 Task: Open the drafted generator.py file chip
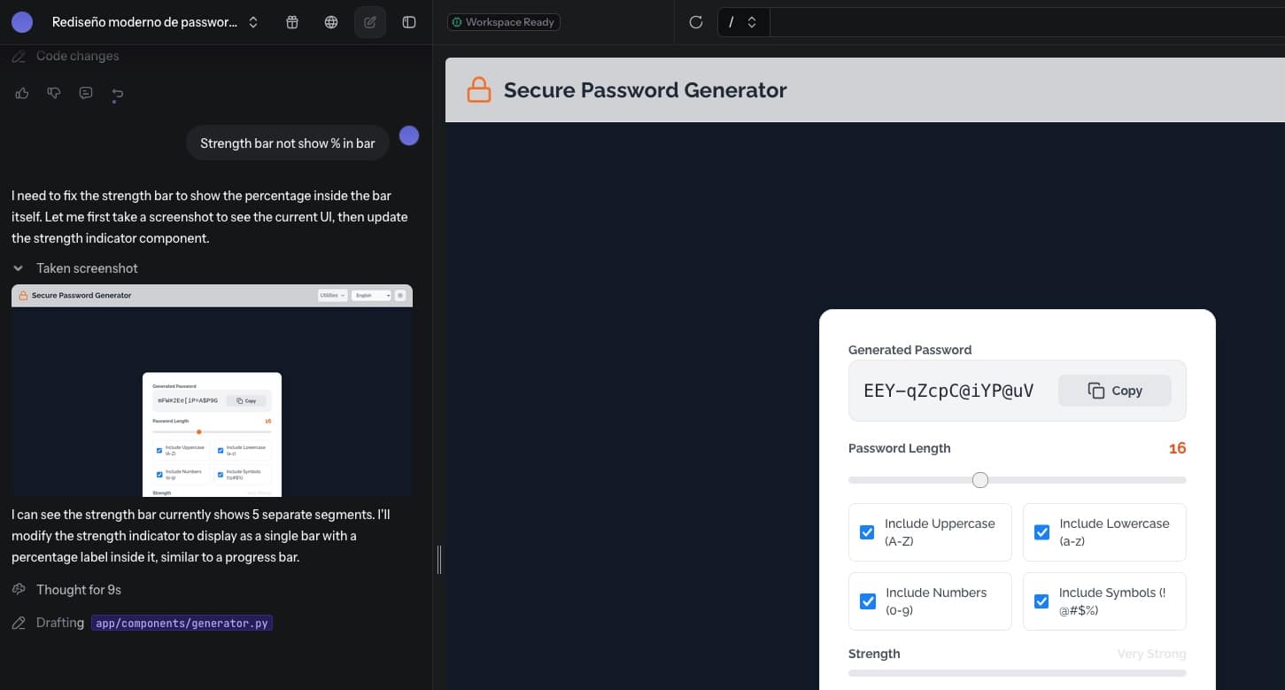tap(182, 623)
